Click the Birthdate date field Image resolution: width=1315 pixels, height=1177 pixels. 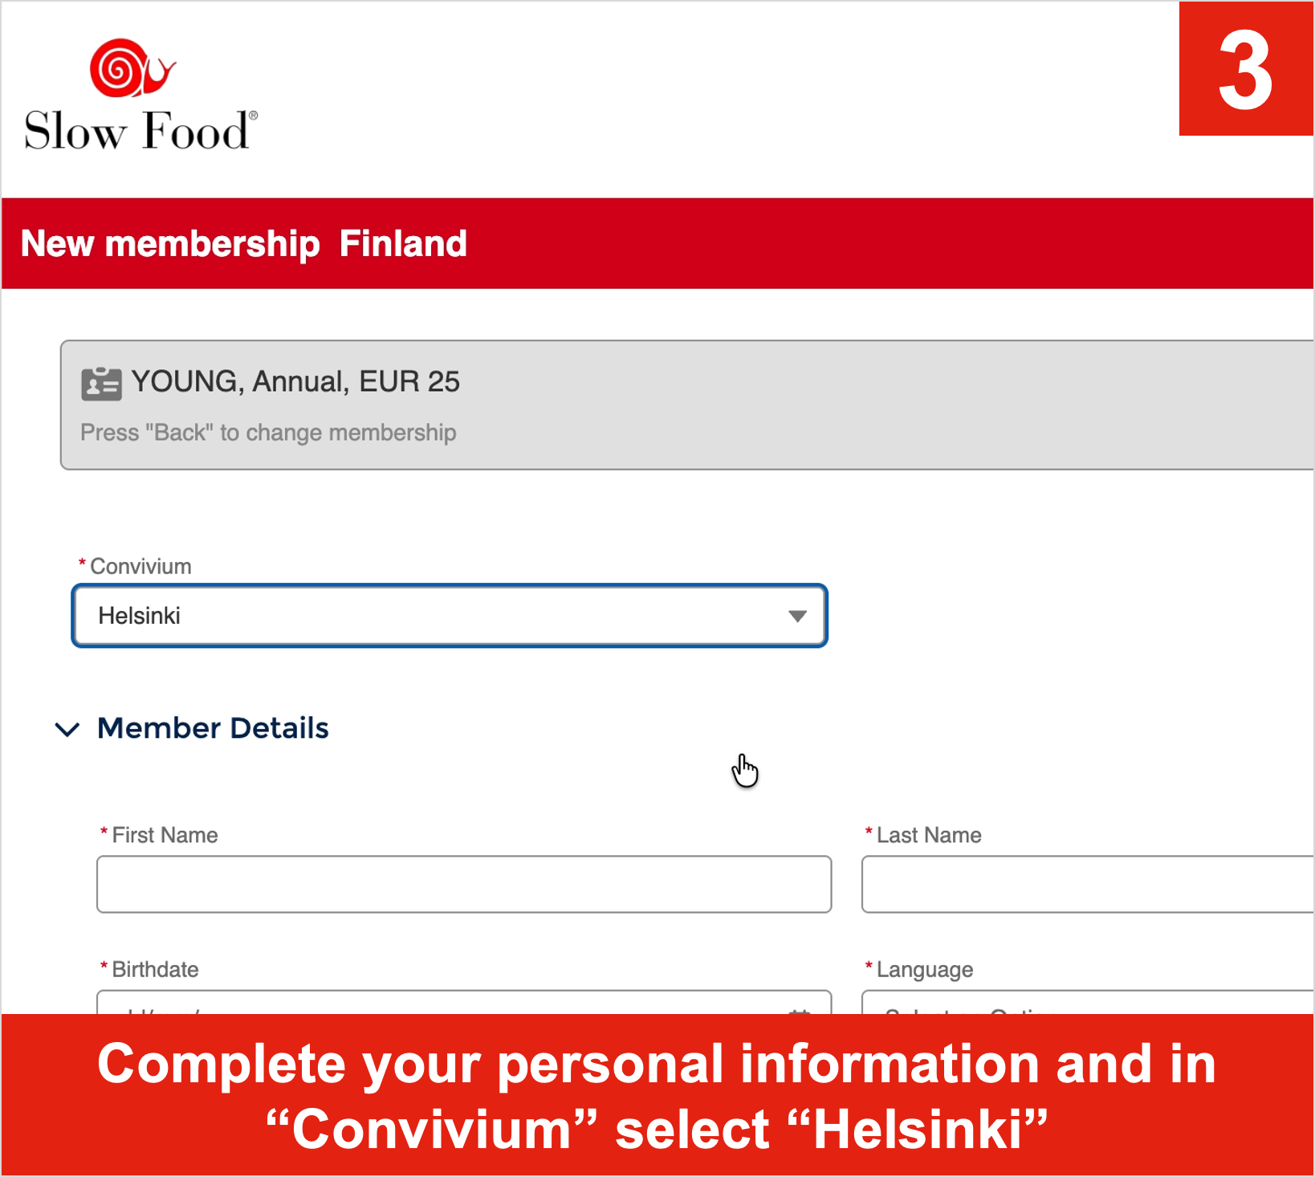click(x=464, y=1002)
